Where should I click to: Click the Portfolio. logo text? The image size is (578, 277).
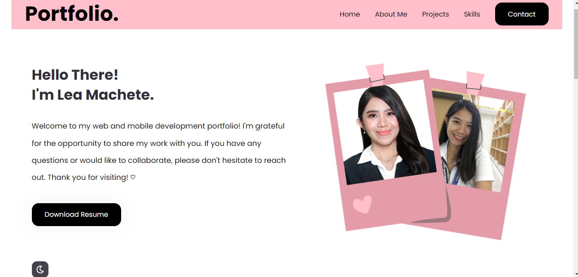click(72, 14)
